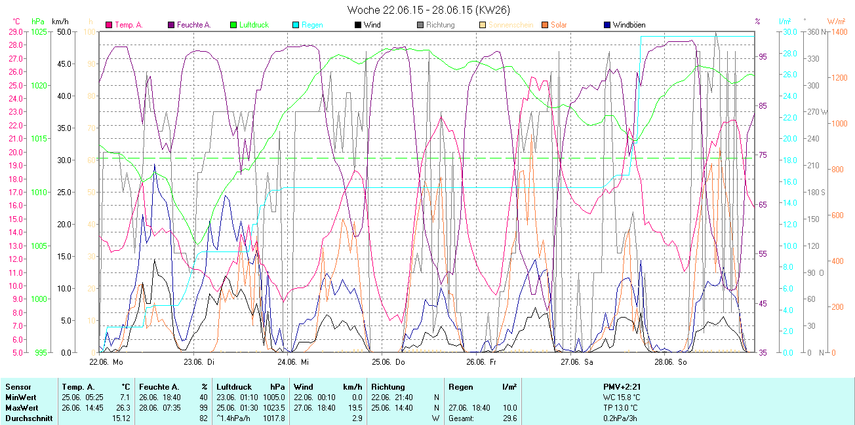Select the 'Luftdruck' legend label
The height and width of the screenshot is (425, 855).
coord(254,25)
